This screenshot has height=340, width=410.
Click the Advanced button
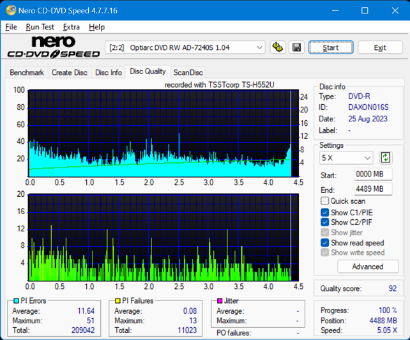click(x=368, y=267)
